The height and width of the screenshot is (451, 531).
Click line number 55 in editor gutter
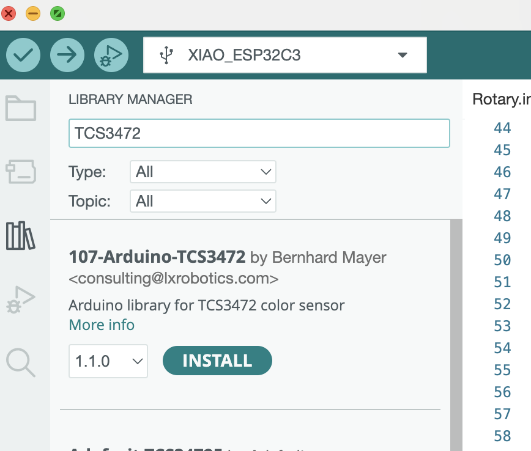tap(502, 370)
